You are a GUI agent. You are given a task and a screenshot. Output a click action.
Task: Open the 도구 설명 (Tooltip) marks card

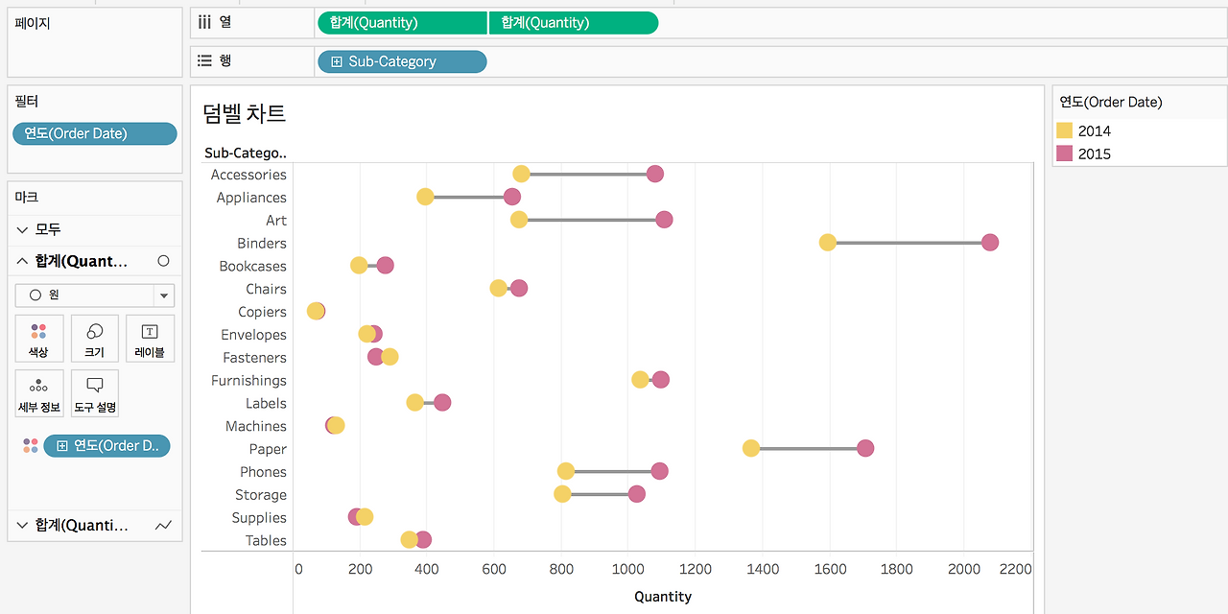(x=95, y=393)
